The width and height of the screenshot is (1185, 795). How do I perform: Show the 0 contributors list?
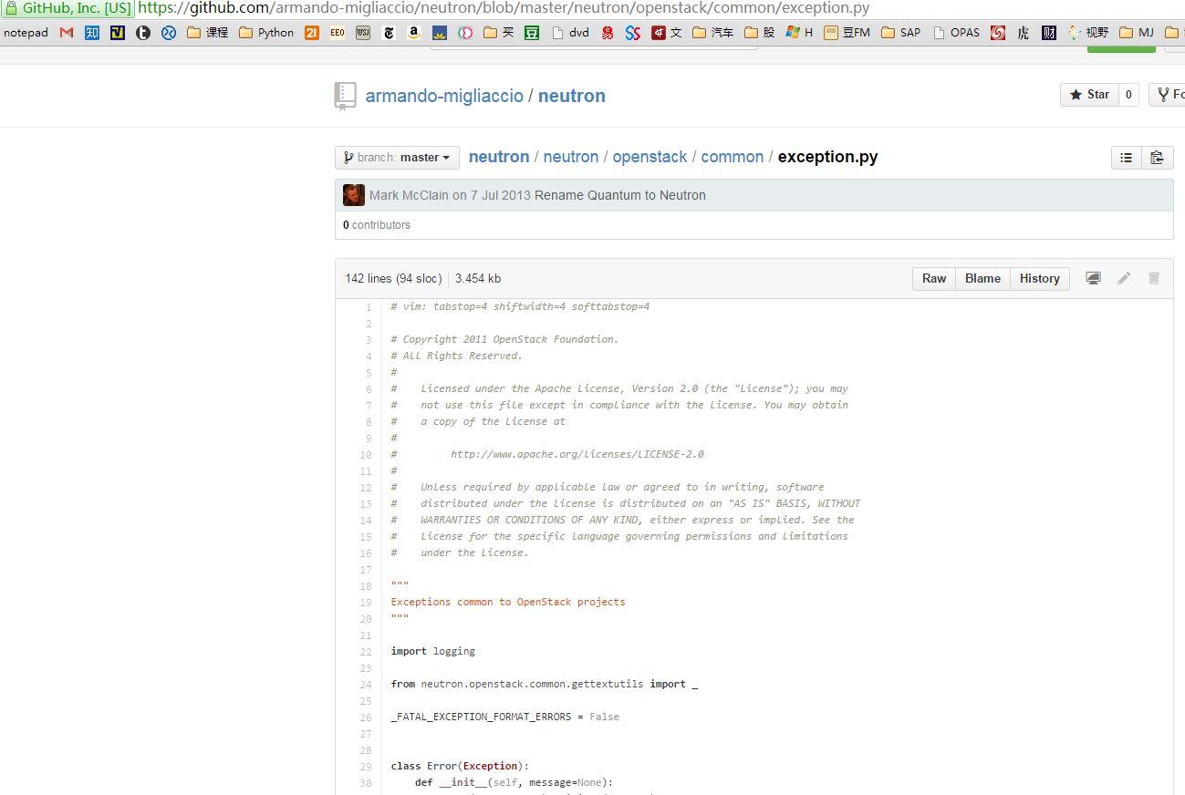(377, 225)
